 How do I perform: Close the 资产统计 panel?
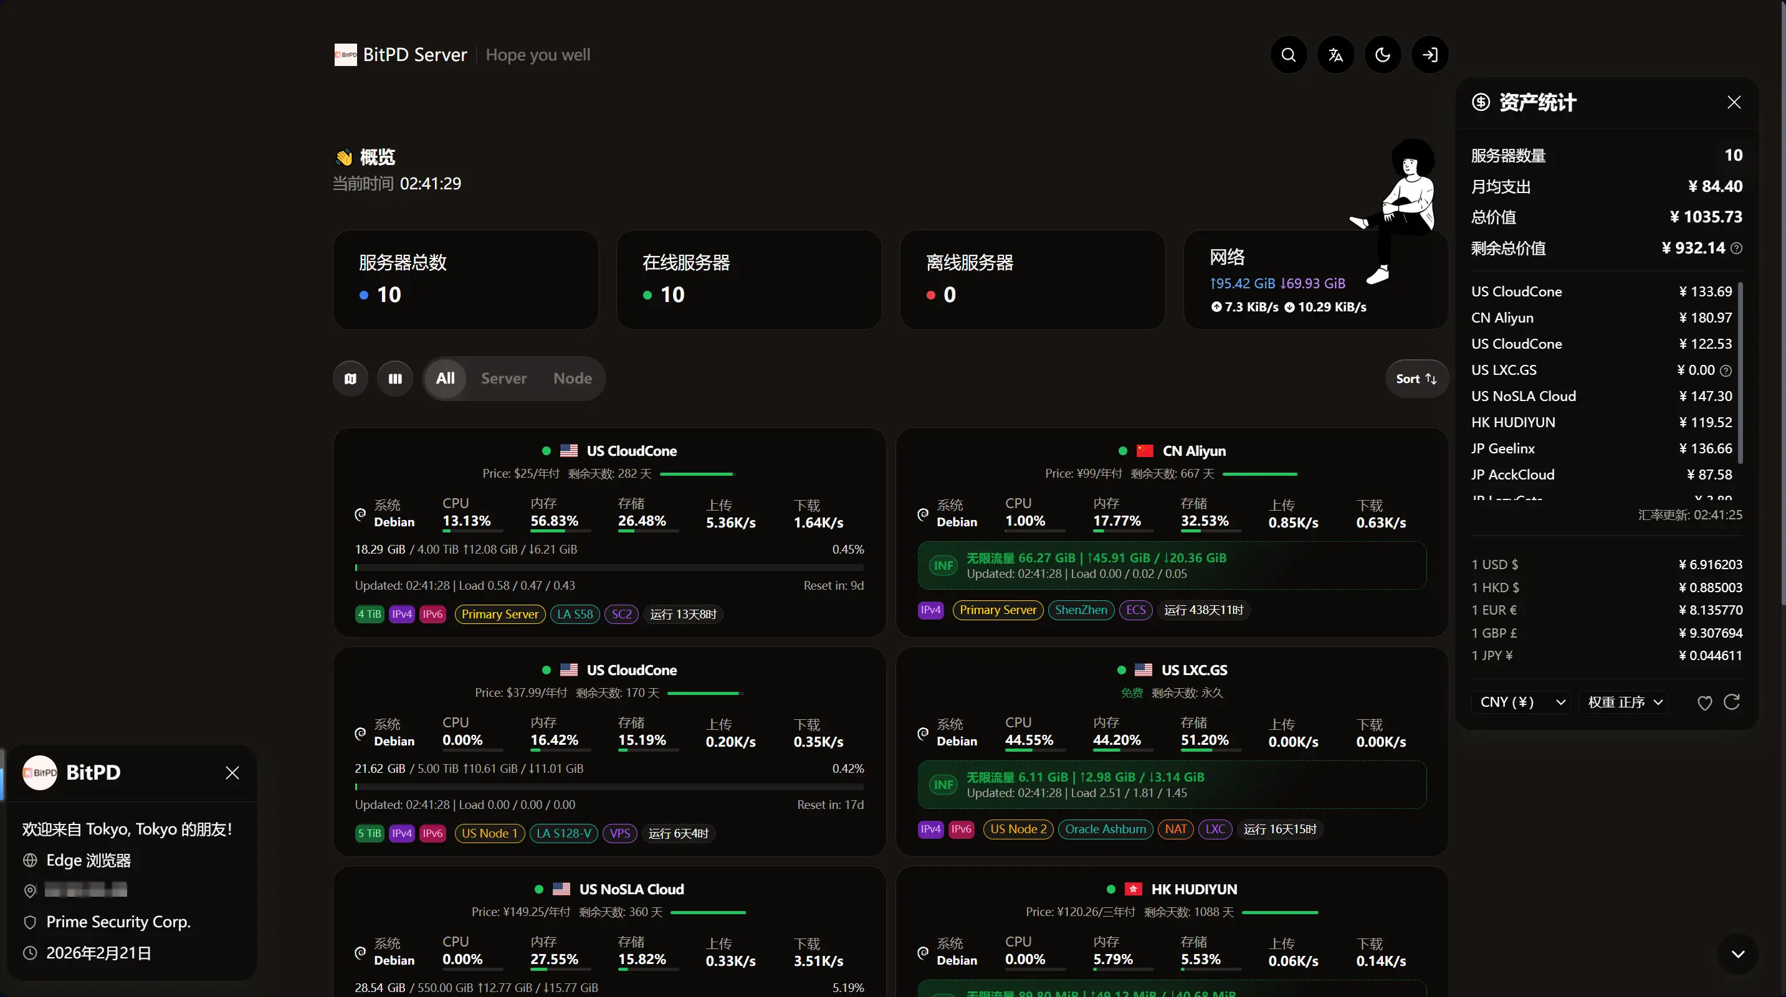(1734, 103)
